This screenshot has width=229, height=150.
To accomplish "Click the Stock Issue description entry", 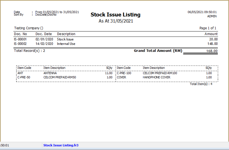I will [65, 39].
